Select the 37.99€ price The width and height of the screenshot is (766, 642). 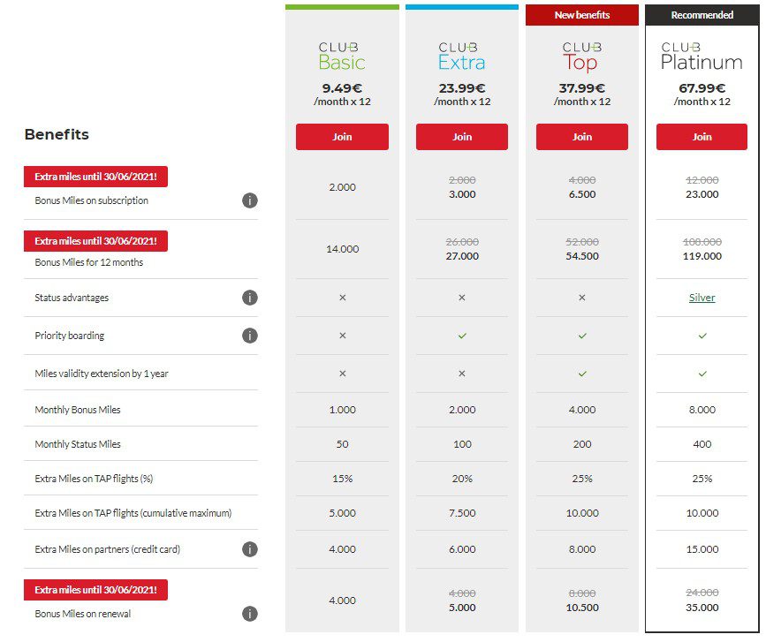[x=582, y=88]
